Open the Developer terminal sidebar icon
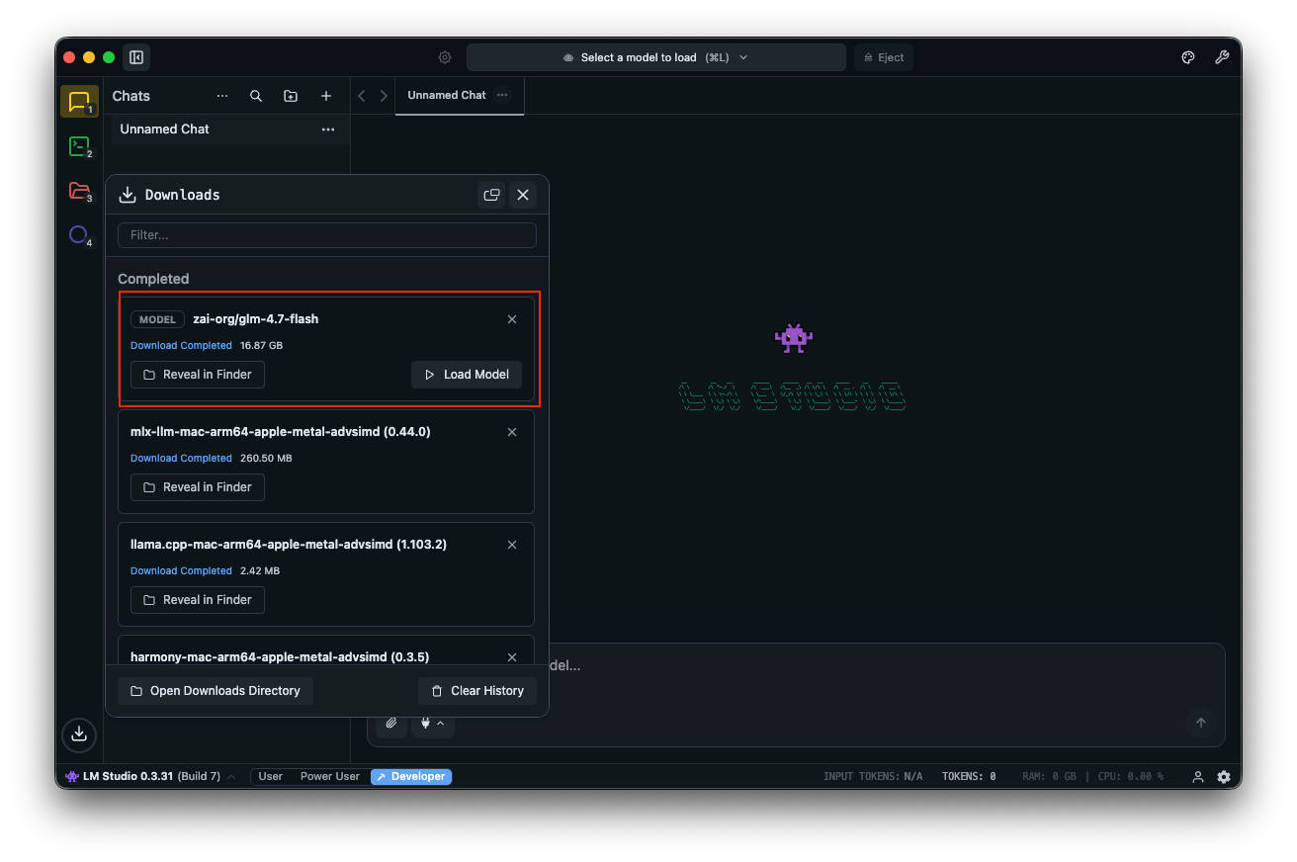 [x=79, y=147]
